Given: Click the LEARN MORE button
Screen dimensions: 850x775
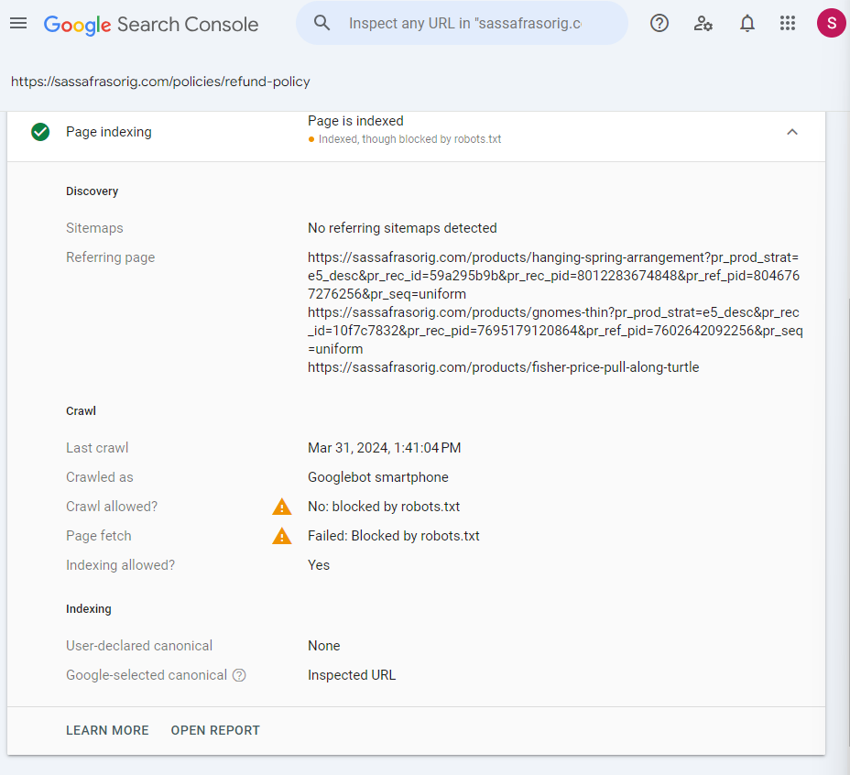Looking at the screenshot, I should pyautogui.click(x=107, y=730).
